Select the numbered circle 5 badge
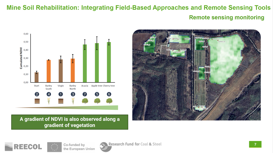Viewport: 273px width, 153px height. (97, 94)
